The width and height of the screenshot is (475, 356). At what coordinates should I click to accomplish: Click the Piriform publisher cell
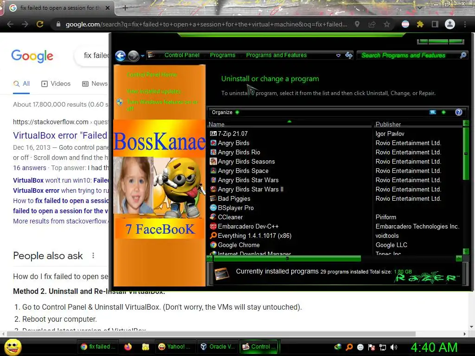click(x=385, y=217)
